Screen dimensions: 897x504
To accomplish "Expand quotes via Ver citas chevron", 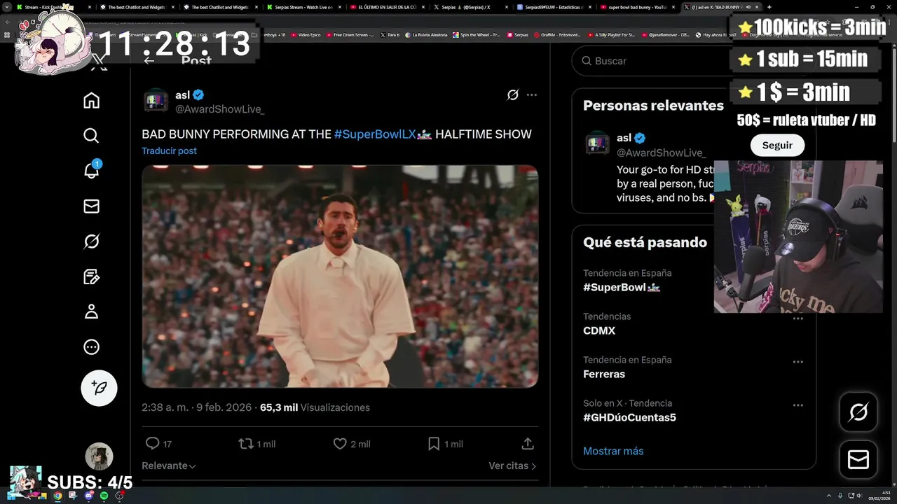I will coord(512,465).
